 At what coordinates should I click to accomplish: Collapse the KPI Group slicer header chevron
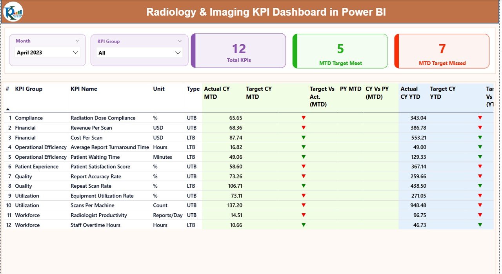(180, 40)
